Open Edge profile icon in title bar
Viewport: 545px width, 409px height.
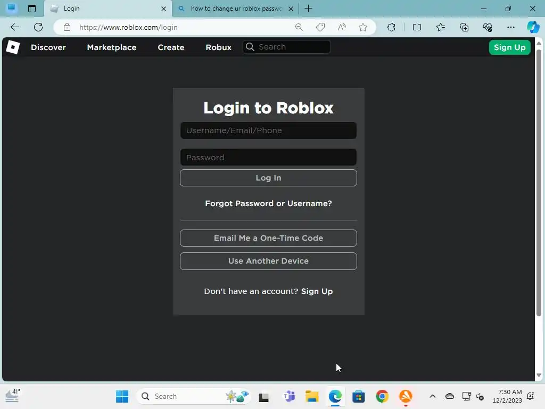pyautogui.click(x=12, y=7)
